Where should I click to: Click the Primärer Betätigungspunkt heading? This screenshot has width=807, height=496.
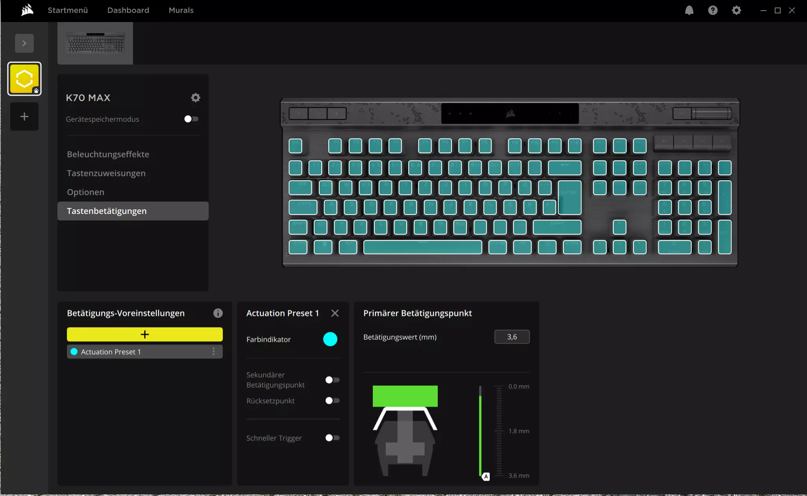pos(418,313)
